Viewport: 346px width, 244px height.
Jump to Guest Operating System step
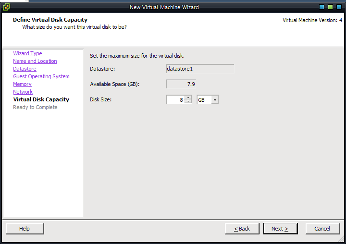41,76
